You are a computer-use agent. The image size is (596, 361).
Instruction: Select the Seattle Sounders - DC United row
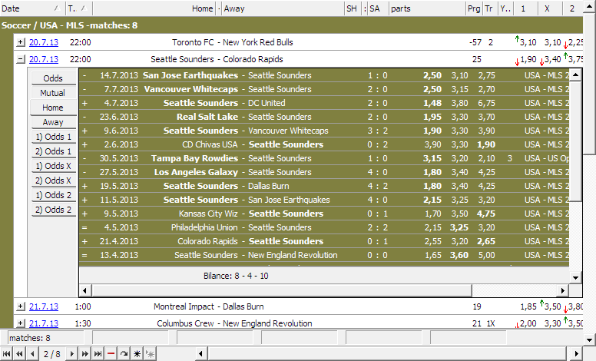click(324, 103)
